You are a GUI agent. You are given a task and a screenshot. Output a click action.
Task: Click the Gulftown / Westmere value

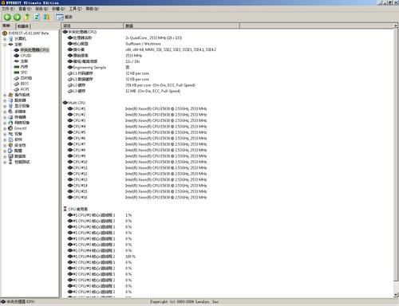[x=143, y=44]
